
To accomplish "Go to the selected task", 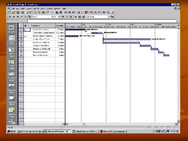I will [x=99, y=13].
